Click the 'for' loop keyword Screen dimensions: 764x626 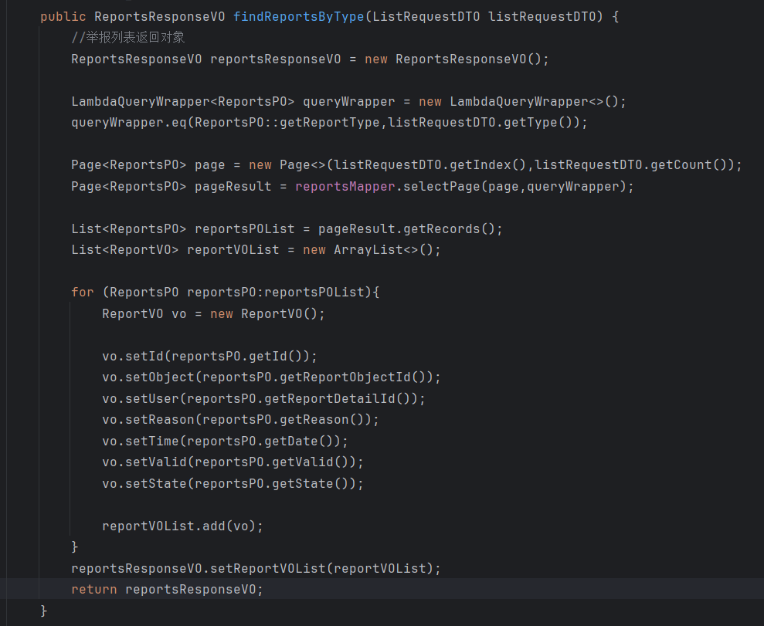click(83, 292)
